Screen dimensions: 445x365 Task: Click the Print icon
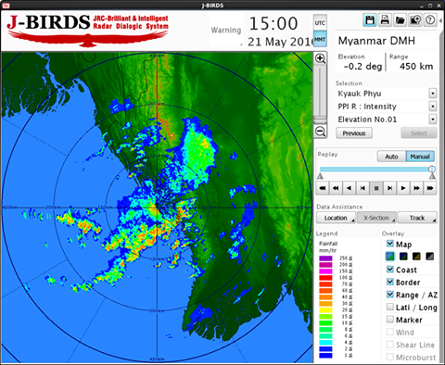[x=385, y=20]
